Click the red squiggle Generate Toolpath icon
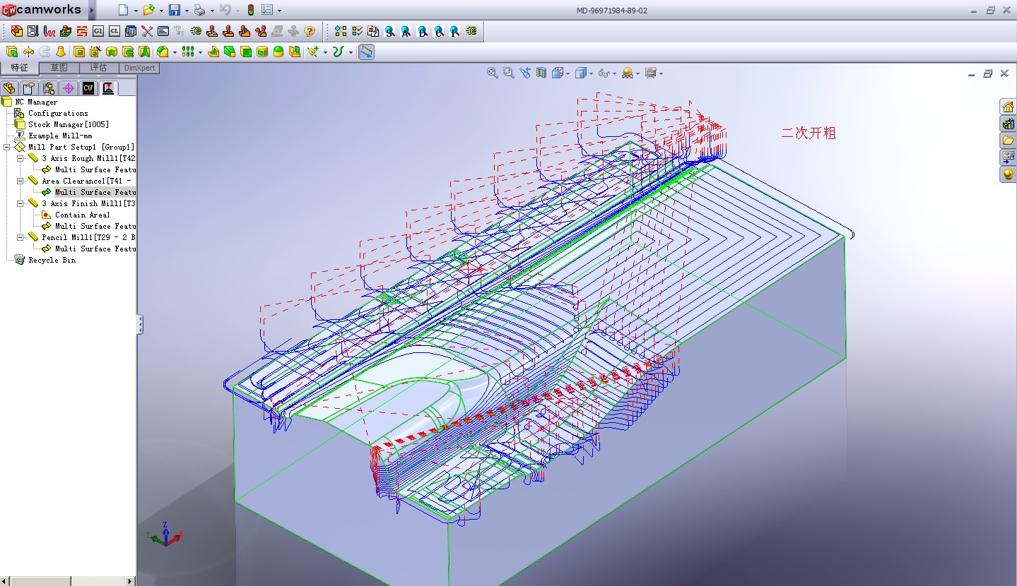This screenshot has width=1017, height=586. pyautogui.click(x=49, y=31)
